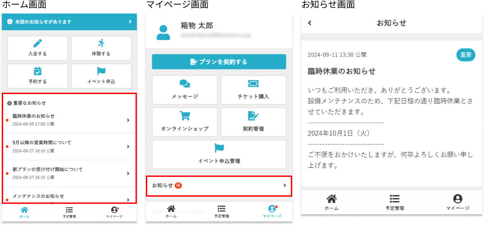The width and height of the screenshot is (484, 225).
Task: Expand 9月以降の営業時間について notice chevron
Action: tap(128, 147)
